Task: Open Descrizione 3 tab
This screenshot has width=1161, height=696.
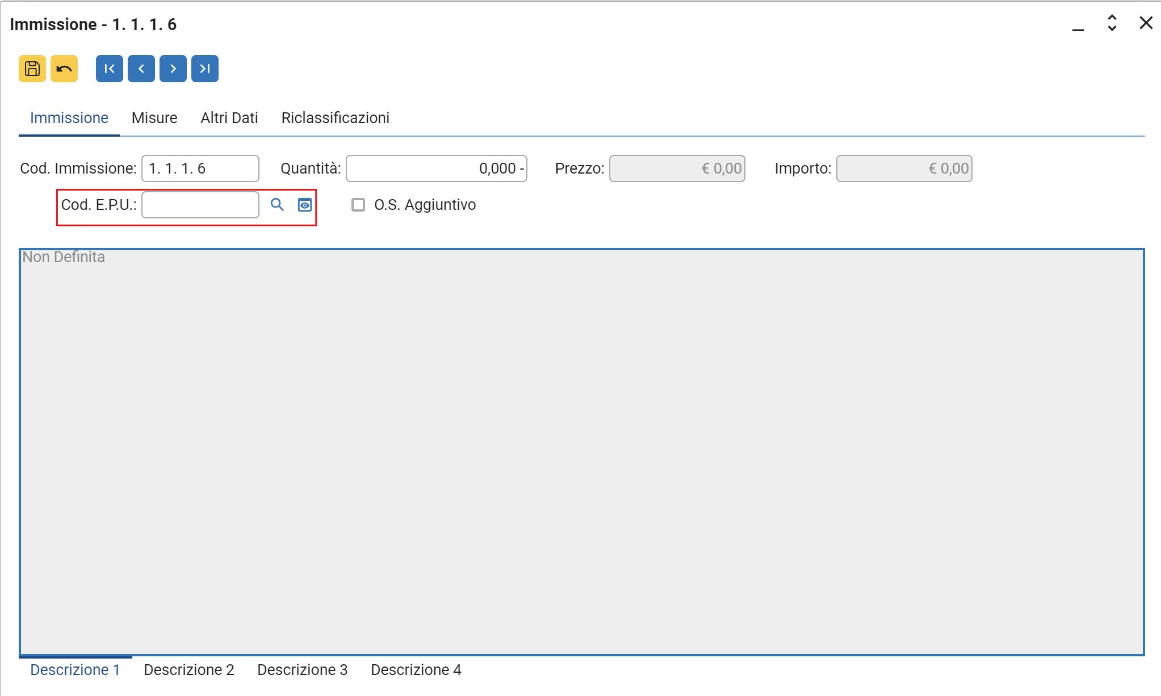Action: [x=303, y=670]
